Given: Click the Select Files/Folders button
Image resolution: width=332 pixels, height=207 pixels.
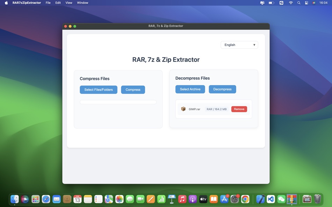Looking at the screenshot, I should (99, 90).
